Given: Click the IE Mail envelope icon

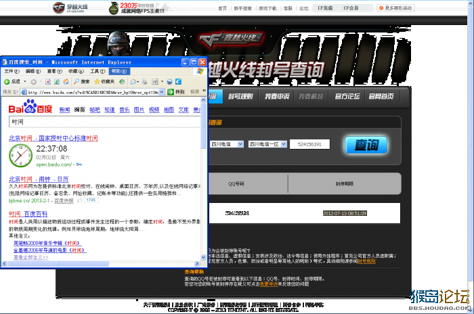Looking at the screenshot, I should [x=133, y=82].
